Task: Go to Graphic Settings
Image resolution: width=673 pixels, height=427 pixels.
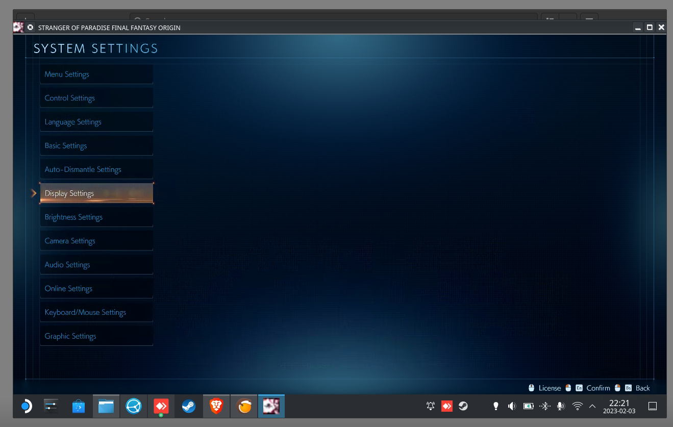Action: pos(96,336)
